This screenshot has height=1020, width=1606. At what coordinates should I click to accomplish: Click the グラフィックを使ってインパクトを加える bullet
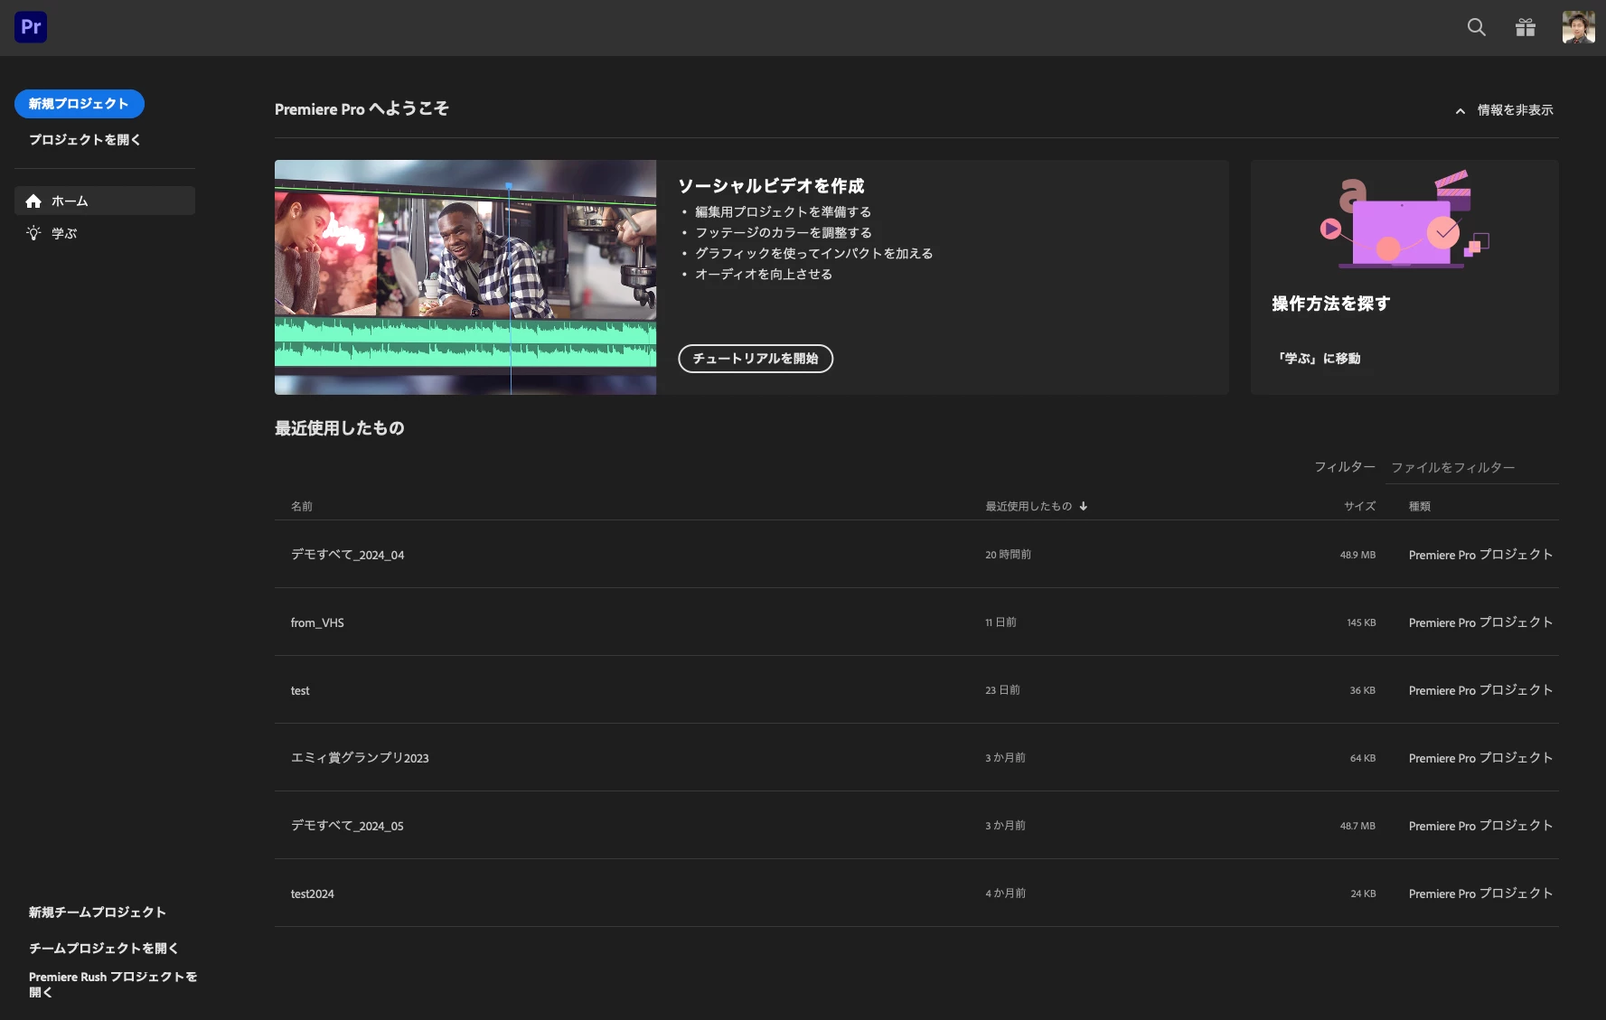point(813,254)
